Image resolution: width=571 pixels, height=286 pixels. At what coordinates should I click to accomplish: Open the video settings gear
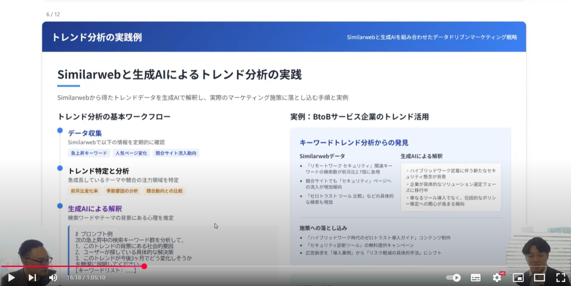click(x=497, y=278)
